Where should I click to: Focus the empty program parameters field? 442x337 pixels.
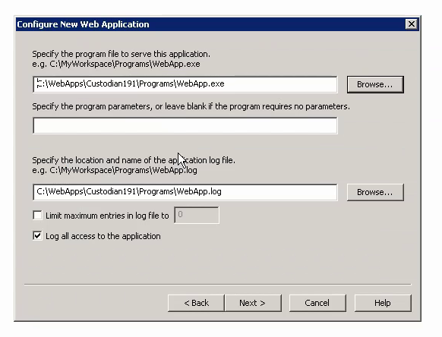(x=185, y=125)
